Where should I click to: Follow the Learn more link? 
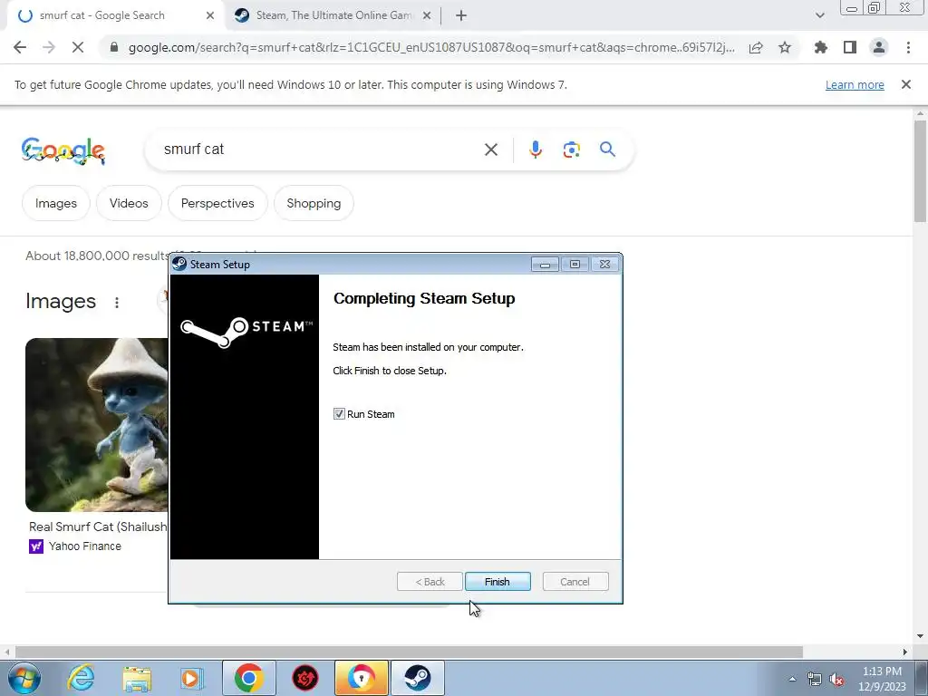click(x=855, y=84)
